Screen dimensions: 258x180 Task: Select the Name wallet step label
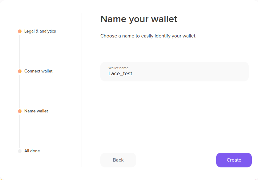[36, 111]
